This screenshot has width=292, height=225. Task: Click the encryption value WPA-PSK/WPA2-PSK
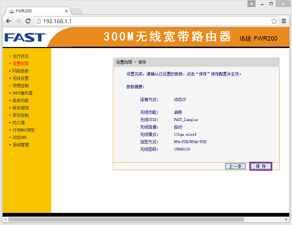(190, 142)
